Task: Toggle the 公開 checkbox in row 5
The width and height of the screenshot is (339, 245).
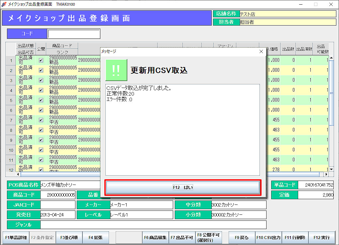Action: [41, 100]
